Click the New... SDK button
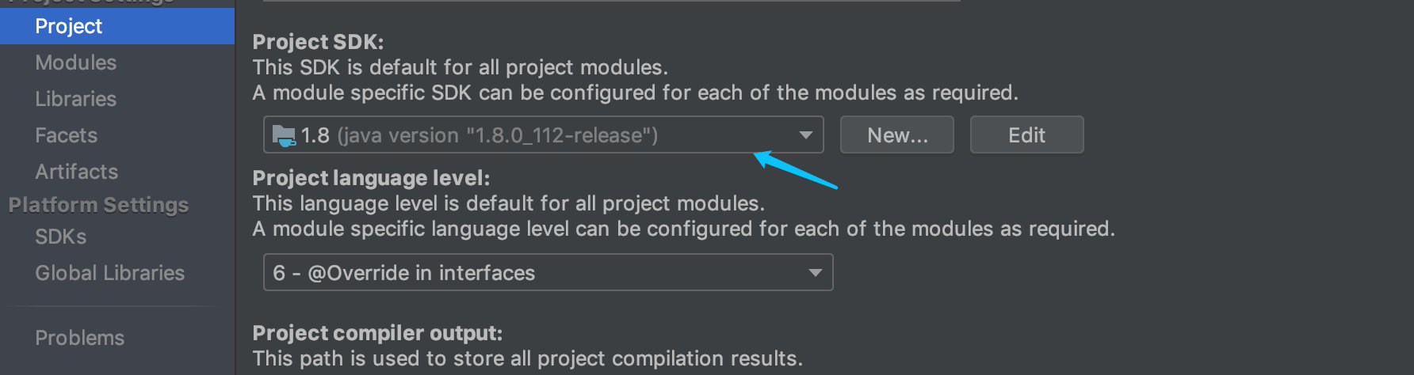The image size is (1414, 375). pos(896,135)
